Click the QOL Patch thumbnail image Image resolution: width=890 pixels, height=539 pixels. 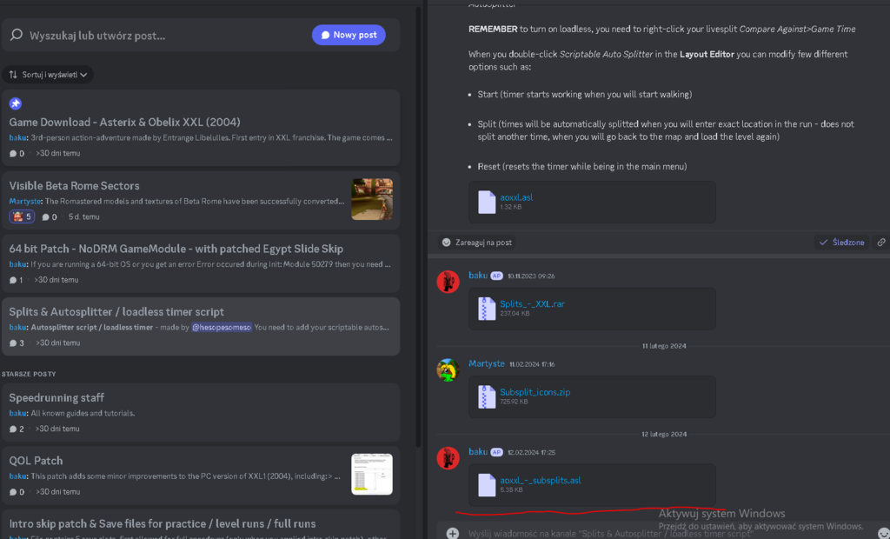[372, 474]
